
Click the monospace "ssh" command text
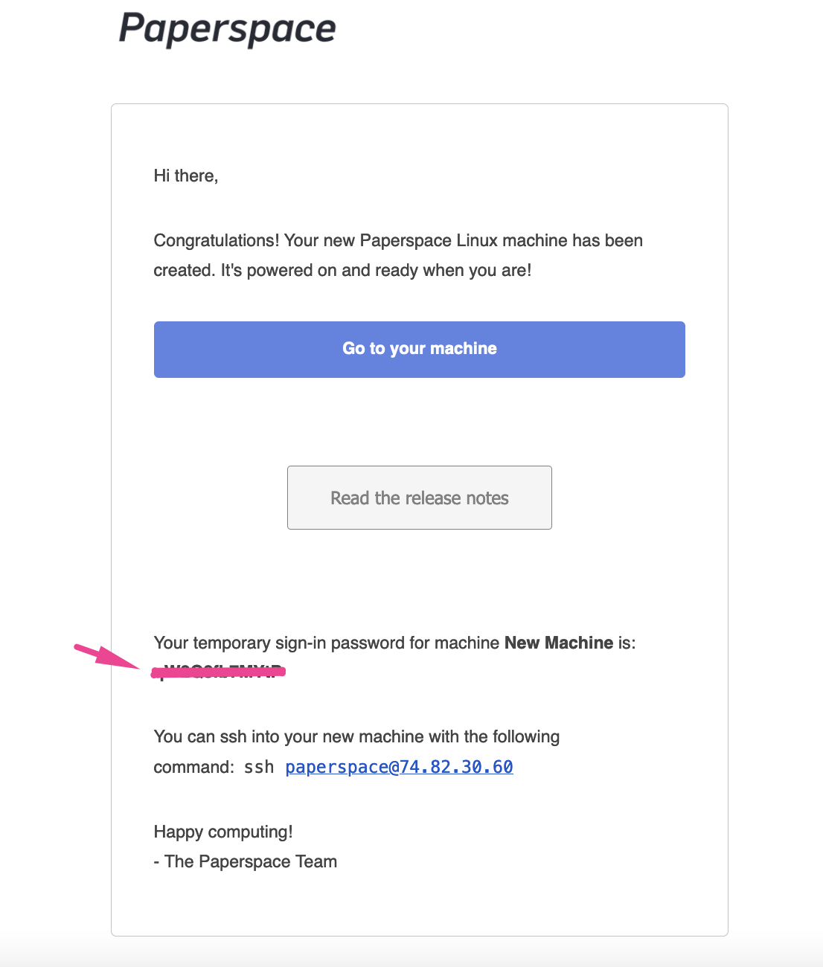pos(259,767)
